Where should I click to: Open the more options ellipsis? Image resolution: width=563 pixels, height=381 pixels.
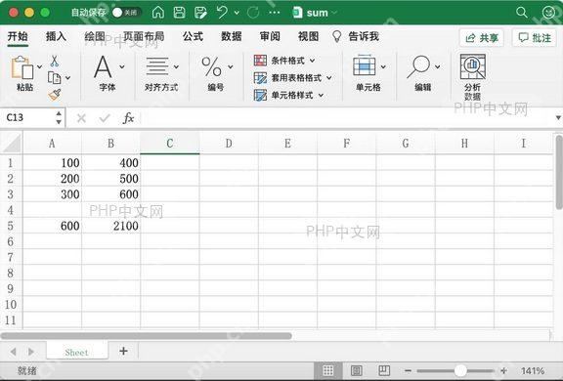[274, 13]
